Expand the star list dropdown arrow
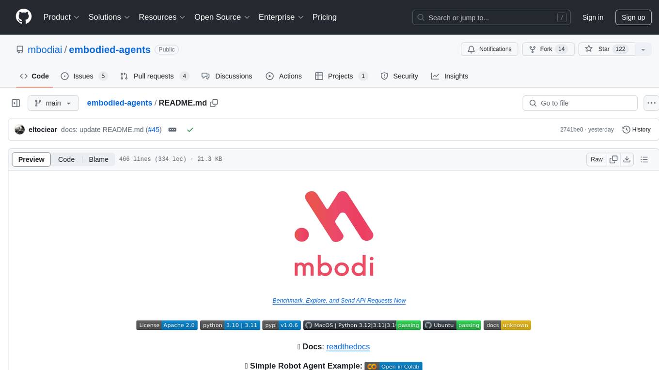The image size is (659, 370). pyautogui.click(x=643, y=49)
